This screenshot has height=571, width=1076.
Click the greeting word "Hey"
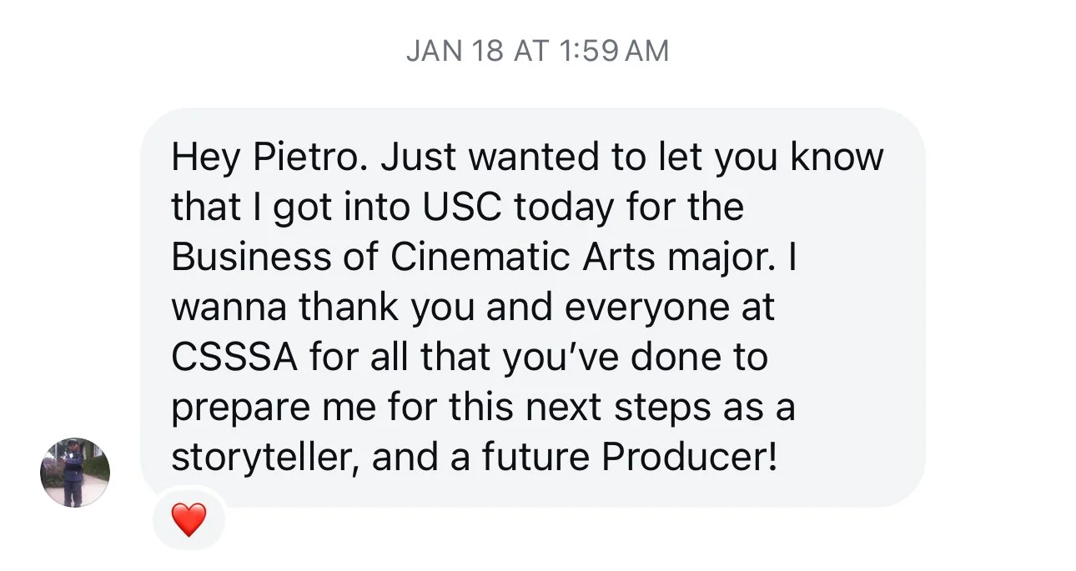click(201, 158)
